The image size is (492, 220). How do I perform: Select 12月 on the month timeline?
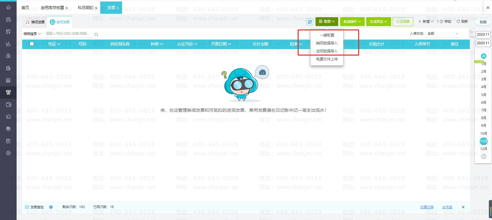(484, 149)
